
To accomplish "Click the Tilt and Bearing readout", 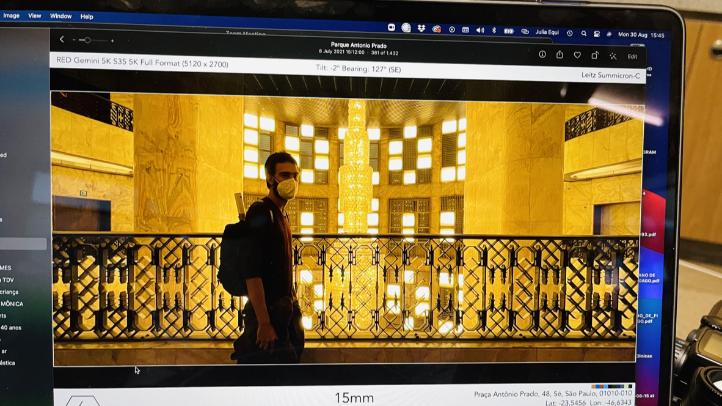I will pyautogui.click(x=358, y=68).
